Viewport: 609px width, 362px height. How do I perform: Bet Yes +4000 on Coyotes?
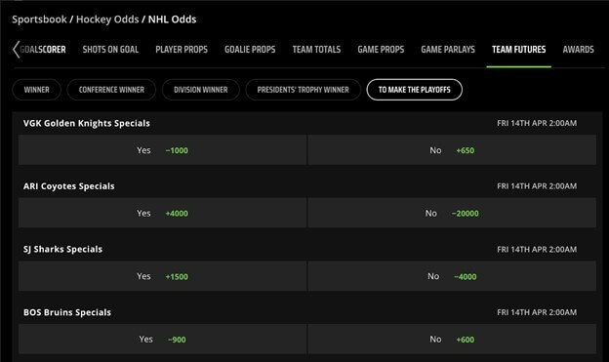(x=162, y=213)
